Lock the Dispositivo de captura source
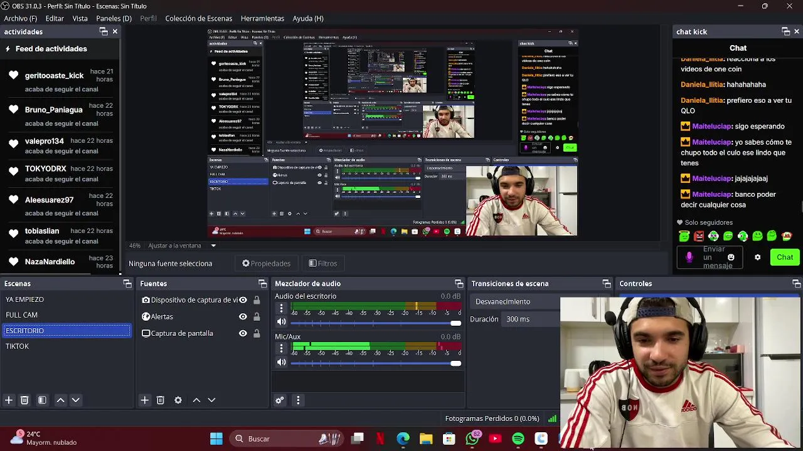This screenshot has width=803, height=451. click(x=257, y=300)
